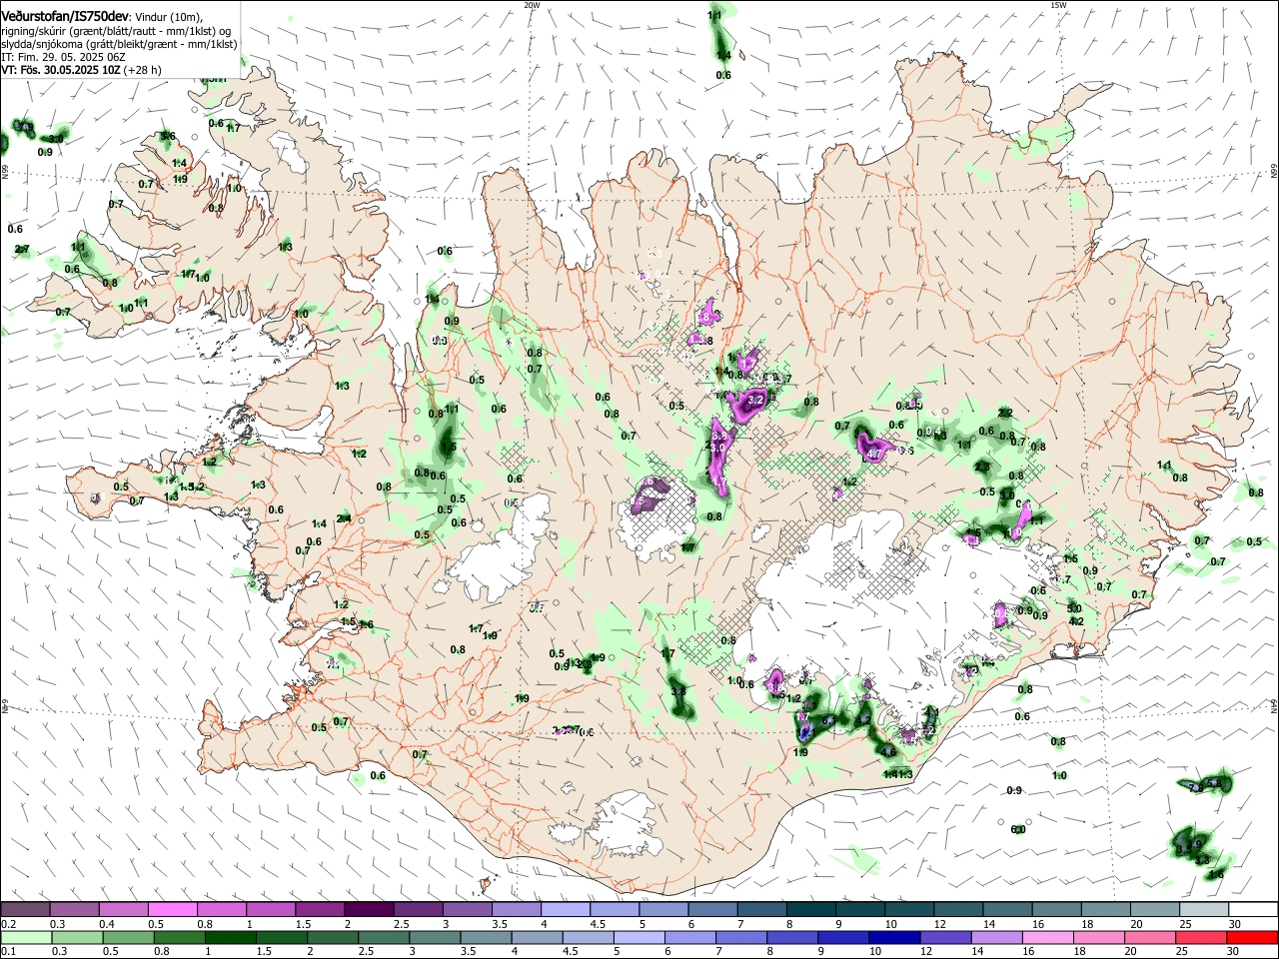Viewport: 1279px width, 959px height.
Task: Click the bottom-row blue swatch from 8 to 9
Action: pos(793,937)
